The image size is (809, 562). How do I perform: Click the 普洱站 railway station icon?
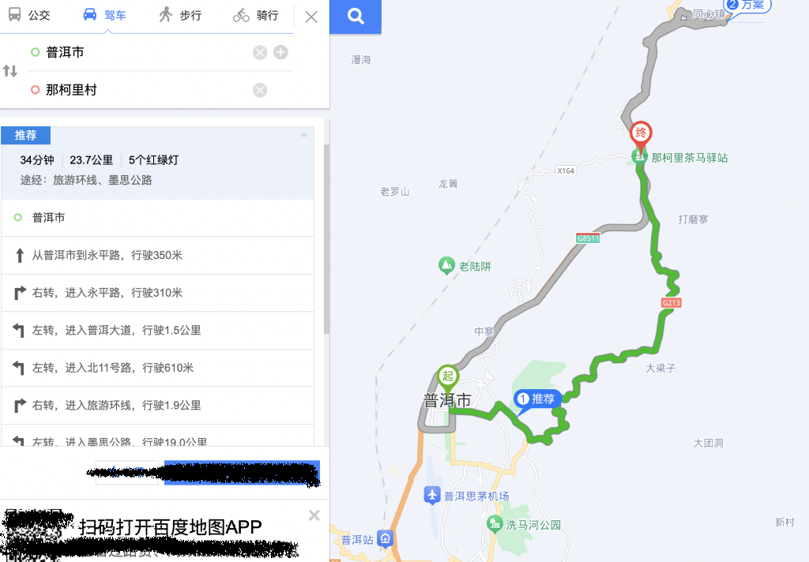point(385,539)
